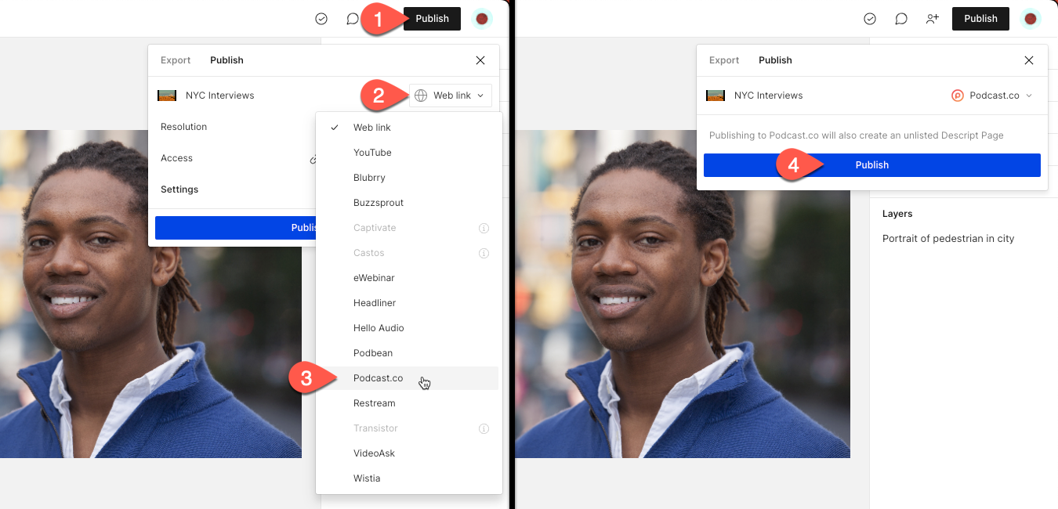Choose Podcast.co from destination list
Image resolution: width=1058 pixels, height=509 pixels.
[408, 378]
